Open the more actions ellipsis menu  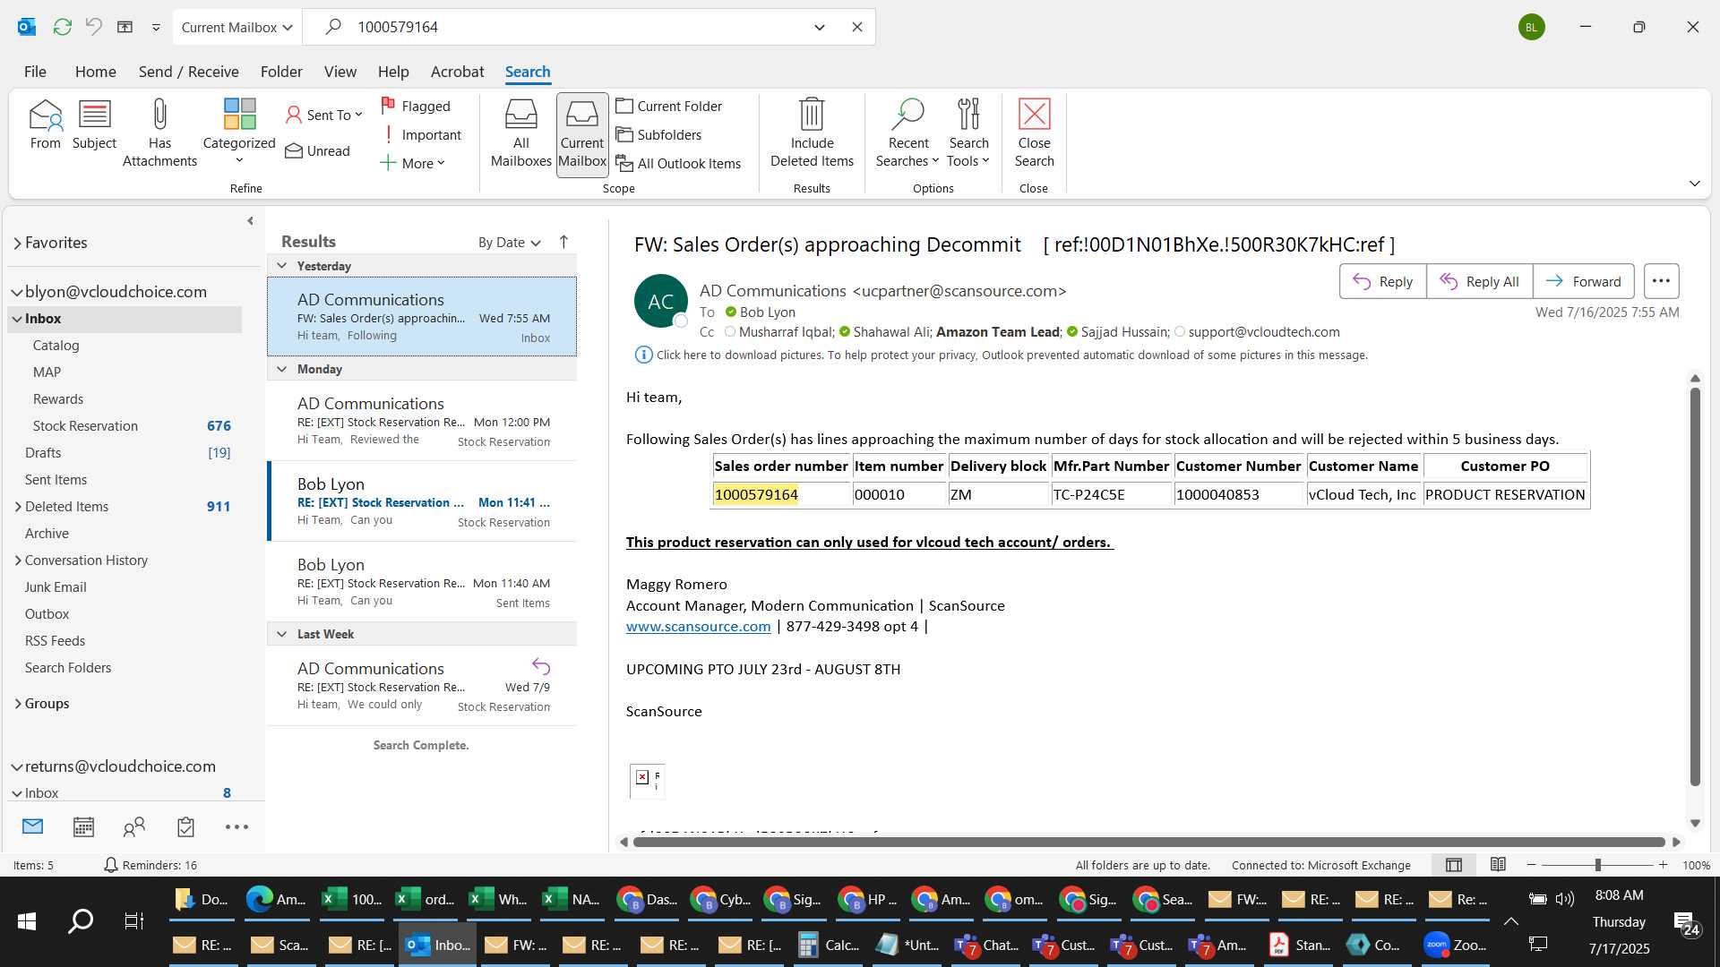(1661, 281)
